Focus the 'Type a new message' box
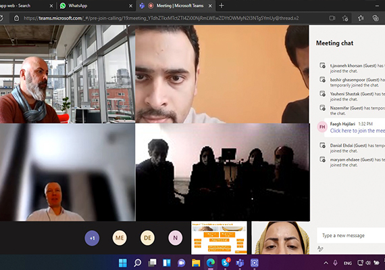The width and height of the screenshot is (385, 270). [x=351, y=235]
